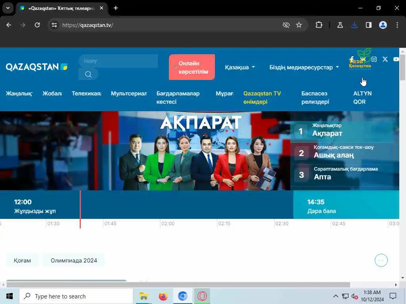This screenshot has height=304, width=406.
Task: Open the Downloads icon in toolbar
Action: 354,25
